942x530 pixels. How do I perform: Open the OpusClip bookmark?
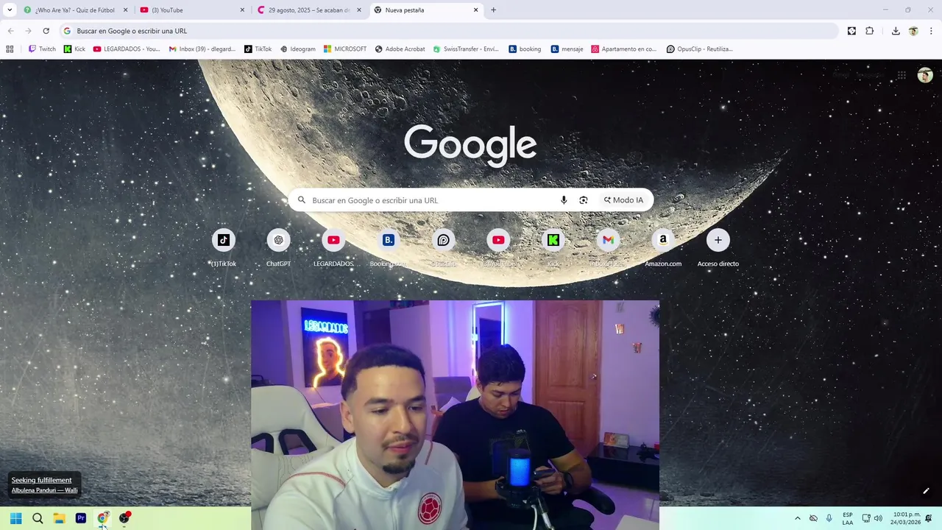699,49
